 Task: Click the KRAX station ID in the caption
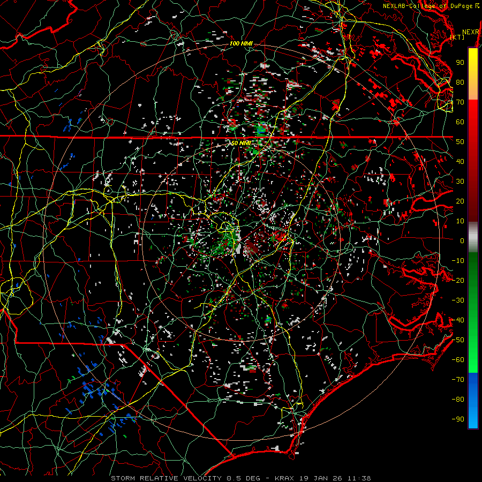284,478
